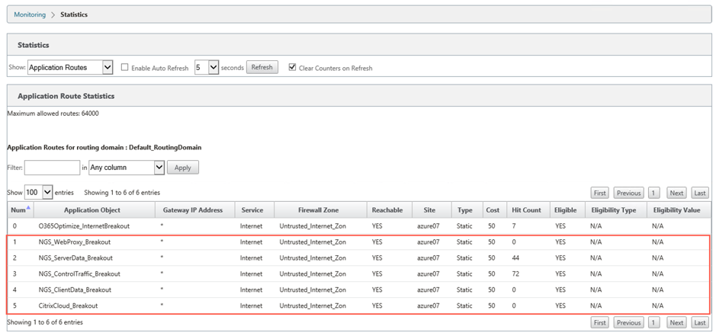
Task: Click the Refresh button
Action: [x=262, y=67]
